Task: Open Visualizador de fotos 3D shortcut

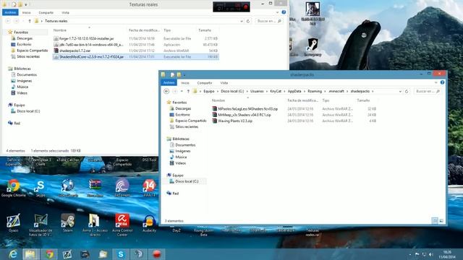Action: [x=41, y=225]
